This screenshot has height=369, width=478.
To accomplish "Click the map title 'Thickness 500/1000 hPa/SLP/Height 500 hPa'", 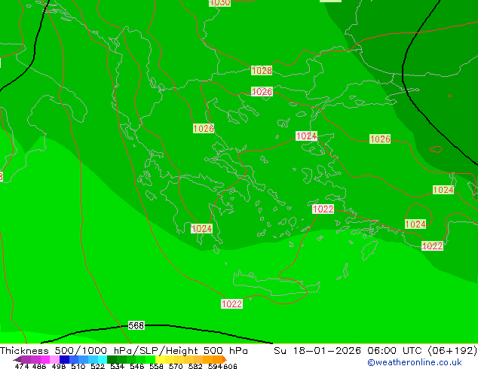I will 124,350.
